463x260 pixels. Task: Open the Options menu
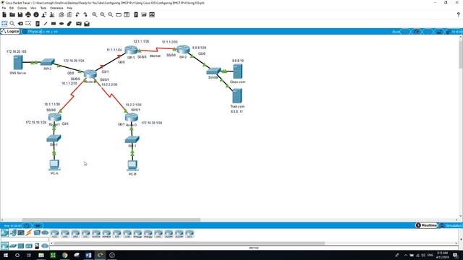point(22,8)
